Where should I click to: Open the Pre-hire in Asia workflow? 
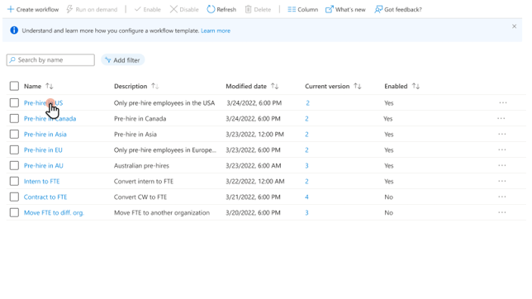tap(45, 134)
